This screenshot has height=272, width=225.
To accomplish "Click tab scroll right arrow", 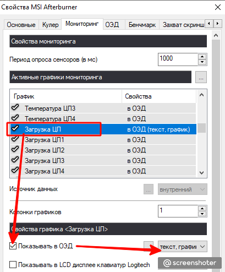I will 217,24.
